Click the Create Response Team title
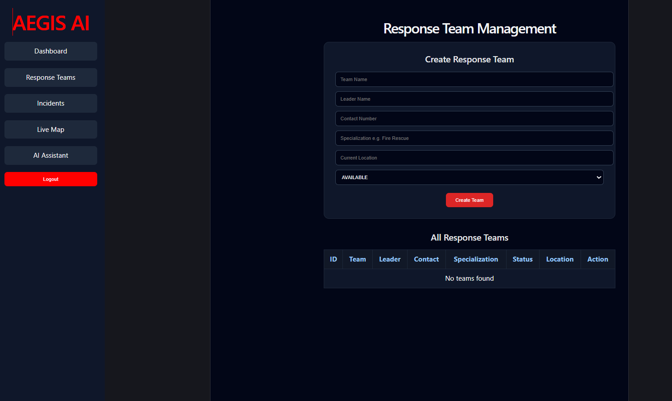This screenshot has height=401, width=672. point(469,59)
